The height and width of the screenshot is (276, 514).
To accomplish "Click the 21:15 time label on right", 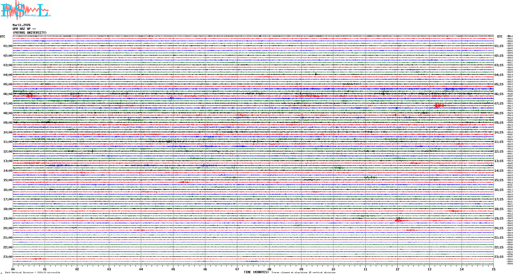I will tap(499, 238).
